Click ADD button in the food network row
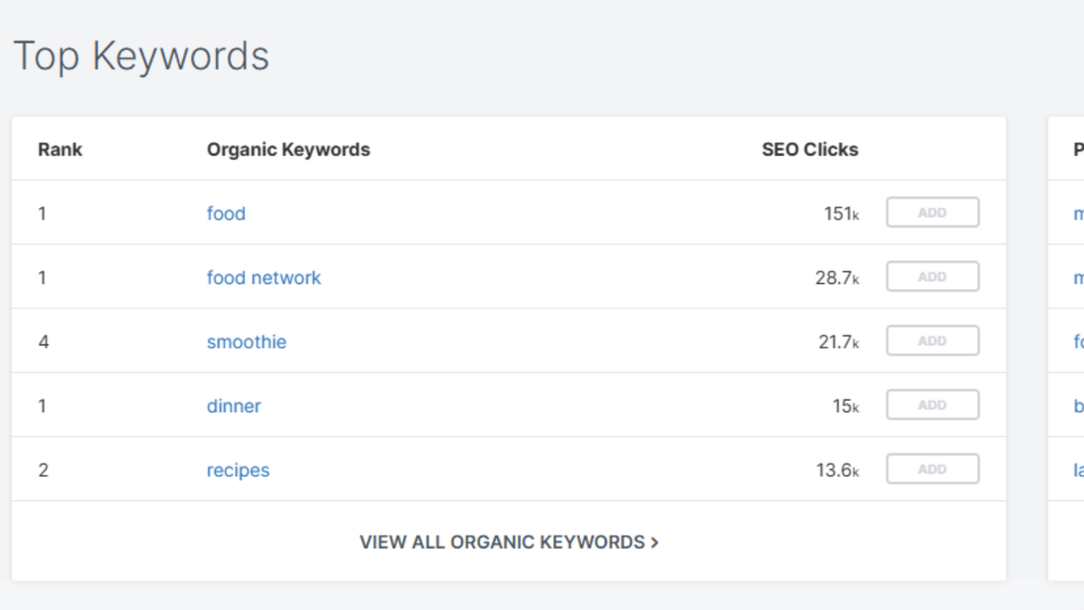 pos(932,277)
